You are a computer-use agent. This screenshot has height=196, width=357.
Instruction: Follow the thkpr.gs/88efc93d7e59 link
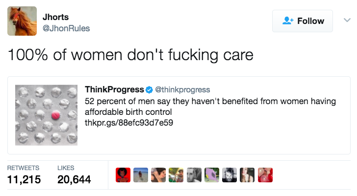click(129, 122)
